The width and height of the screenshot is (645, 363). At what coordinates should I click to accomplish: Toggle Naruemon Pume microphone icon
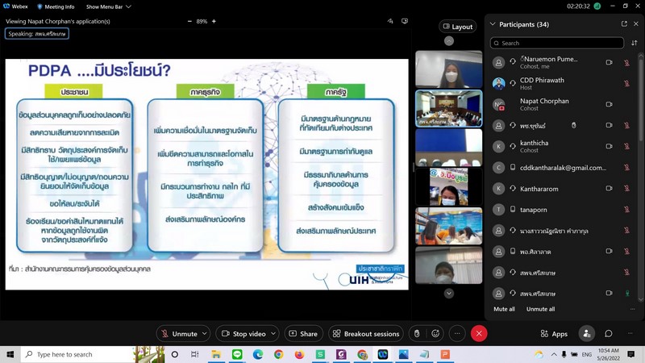tap(626, 63)
